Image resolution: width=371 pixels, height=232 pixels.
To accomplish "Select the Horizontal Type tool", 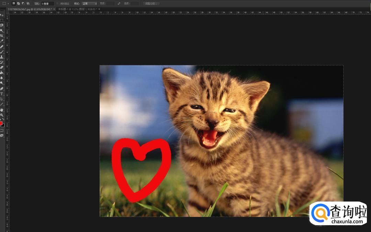I will tap(2, 94).
